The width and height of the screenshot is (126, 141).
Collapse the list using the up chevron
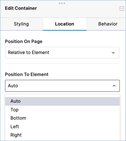tap(114, 86)
